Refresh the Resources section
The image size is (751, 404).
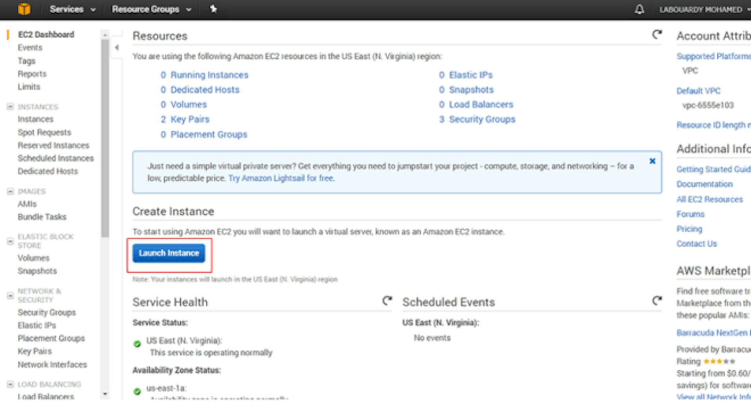click(657, 34)
